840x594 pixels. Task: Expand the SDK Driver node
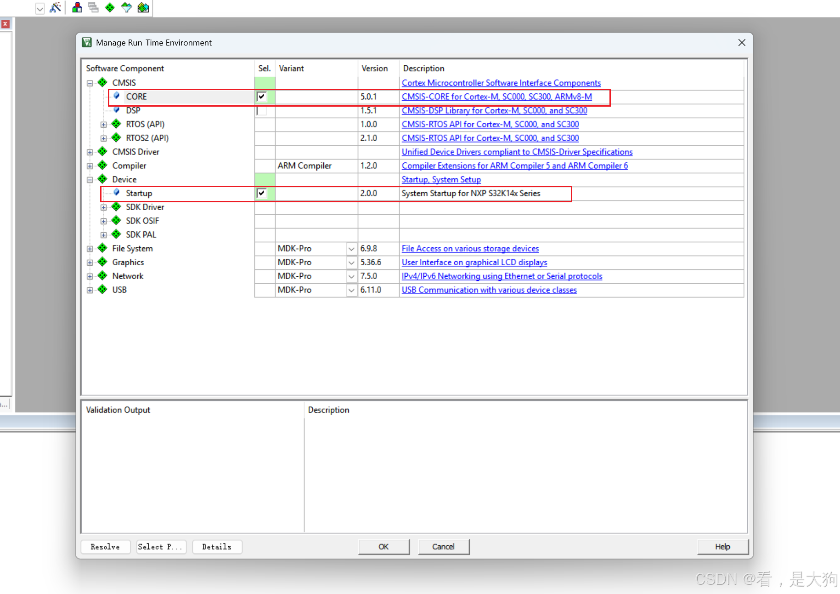click(104, 207)
